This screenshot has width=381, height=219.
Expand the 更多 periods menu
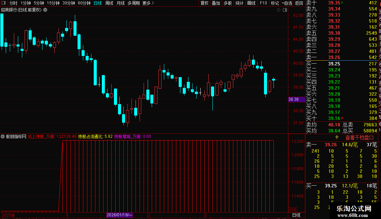(148, 3)
